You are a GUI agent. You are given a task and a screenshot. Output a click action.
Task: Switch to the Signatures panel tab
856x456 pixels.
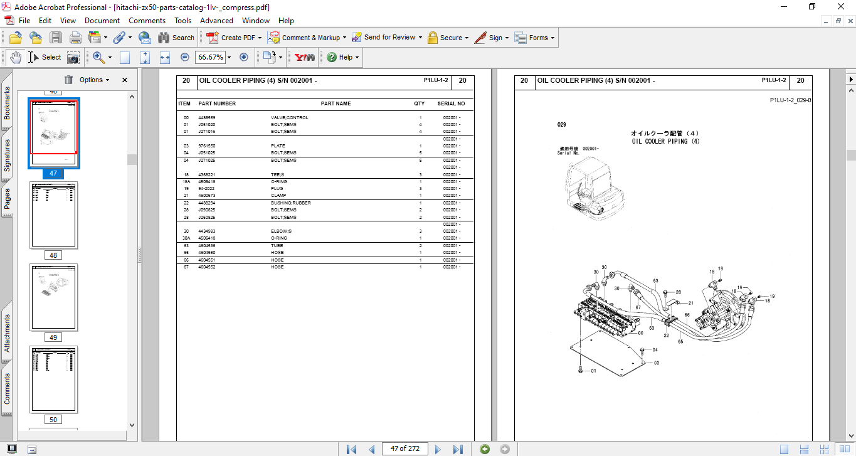[6, 143]
